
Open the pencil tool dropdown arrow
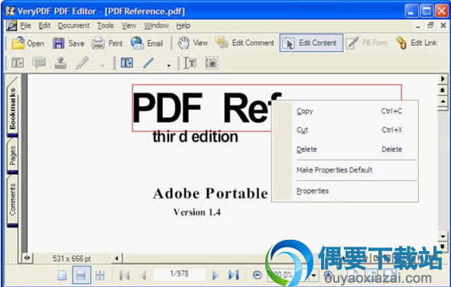(x=102, y=66)
